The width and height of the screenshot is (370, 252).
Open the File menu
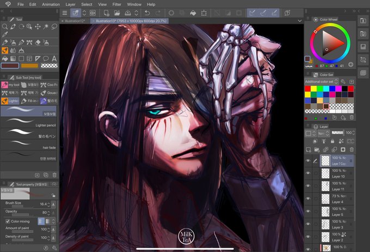[21, 4]
